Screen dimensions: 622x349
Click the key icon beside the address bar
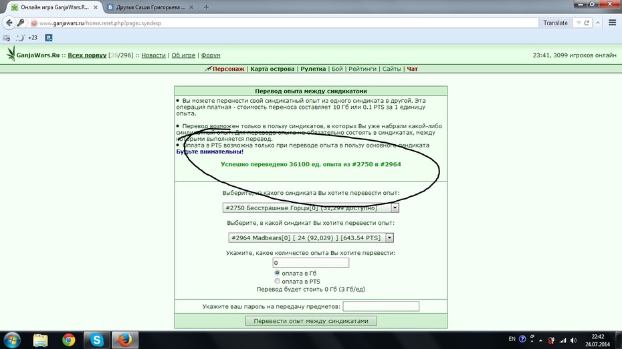(21, 23)
